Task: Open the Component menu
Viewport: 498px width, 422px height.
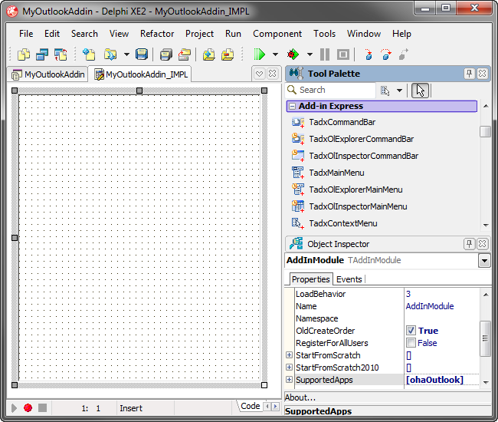Action: (x=277, y=34)
